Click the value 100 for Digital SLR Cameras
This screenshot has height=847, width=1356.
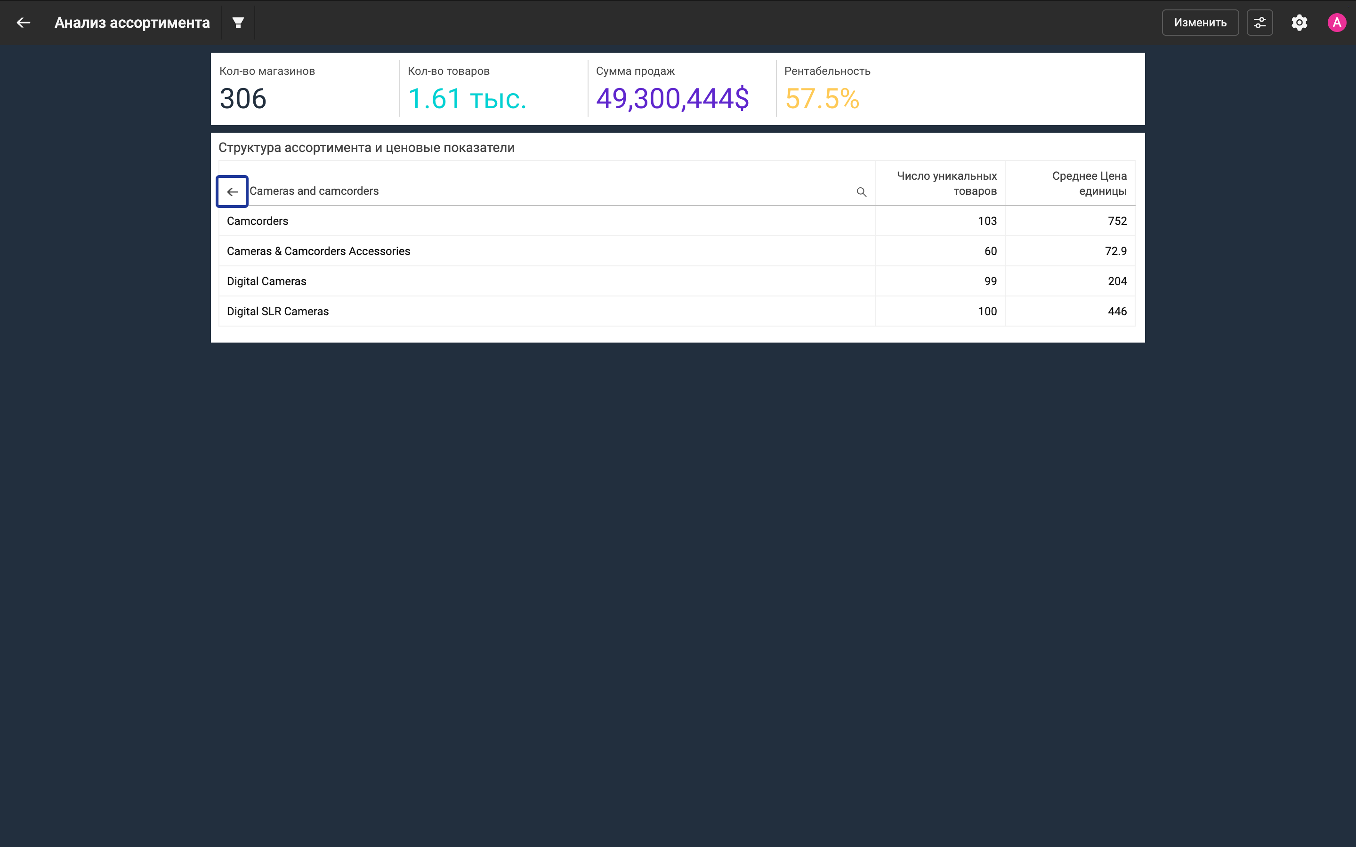point(987,312)
